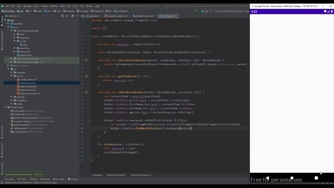
Task: Expand the navigation folder
Action: pyautogui.click(x=11, y=100)
